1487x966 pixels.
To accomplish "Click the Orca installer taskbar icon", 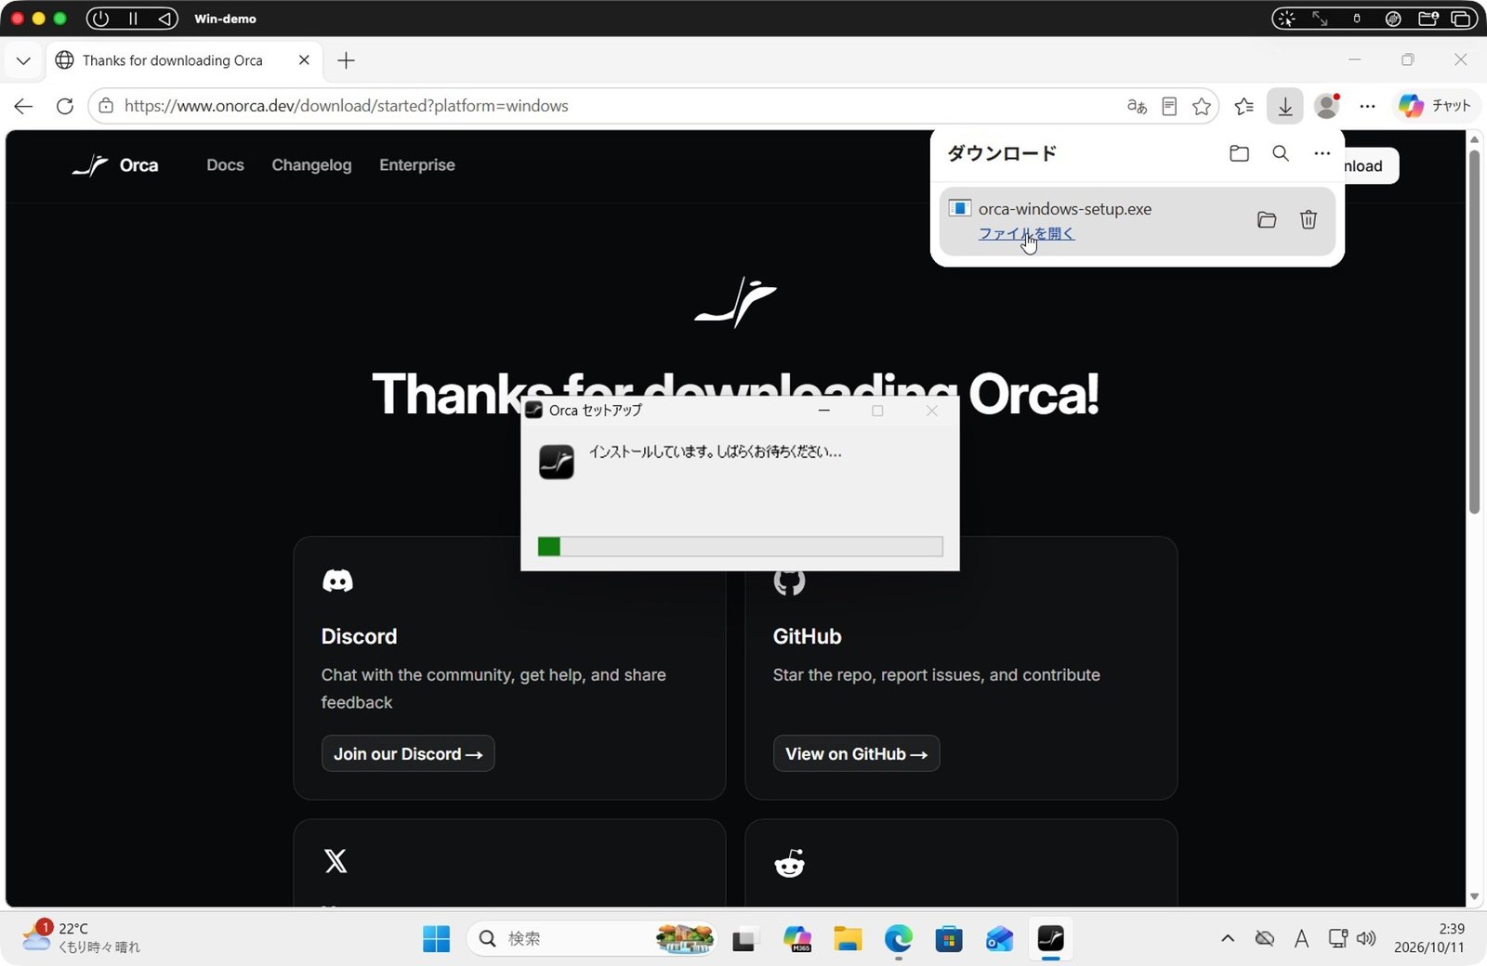I will pyautogui.click(x=1050, y=939).
